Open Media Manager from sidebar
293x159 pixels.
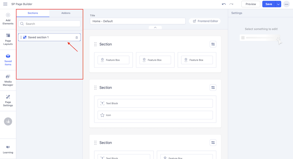(8, 80)
